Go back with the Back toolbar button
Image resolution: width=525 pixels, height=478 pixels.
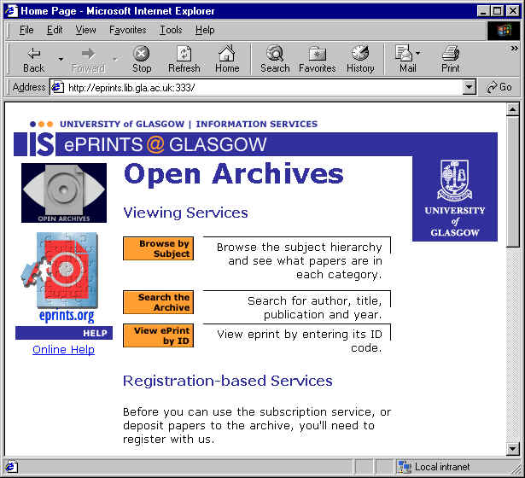(33, 59)
